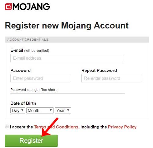This screenshot has width=153, height=148.
Task: Click the 'I accept the' label text
Action: click(21, 127)
